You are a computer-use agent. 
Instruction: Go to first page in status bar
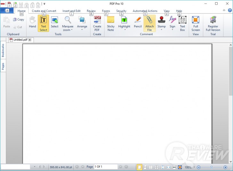[x=77, y=167]
